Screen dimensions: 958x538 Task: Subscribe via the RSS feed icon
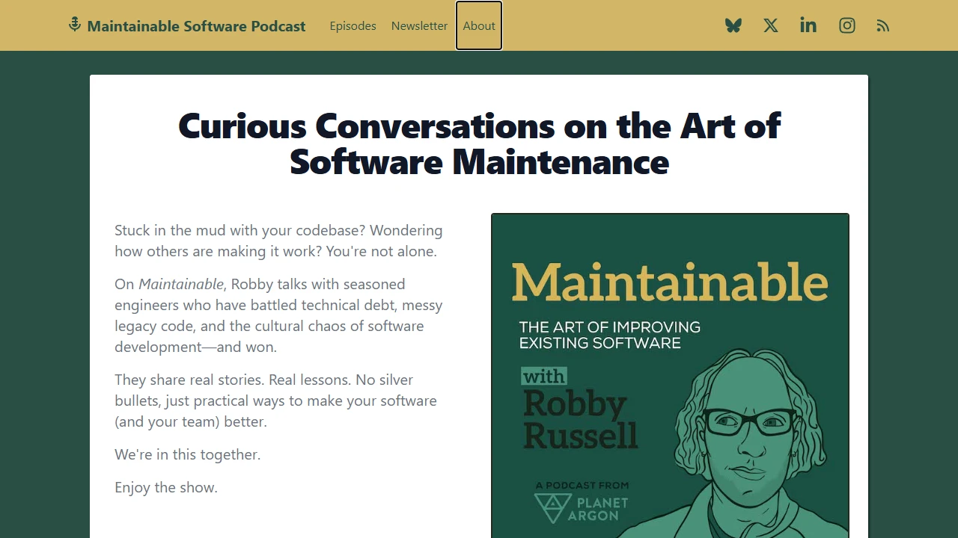pos(883,25)
